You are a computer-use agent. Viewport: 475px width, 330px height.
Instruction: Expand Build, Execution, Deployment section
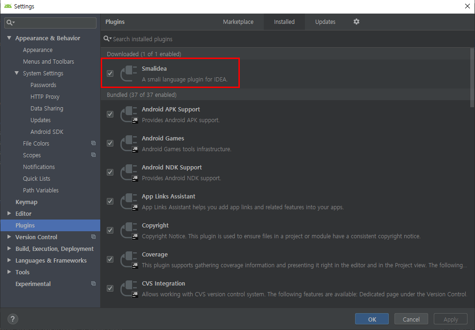click(9, 249)
